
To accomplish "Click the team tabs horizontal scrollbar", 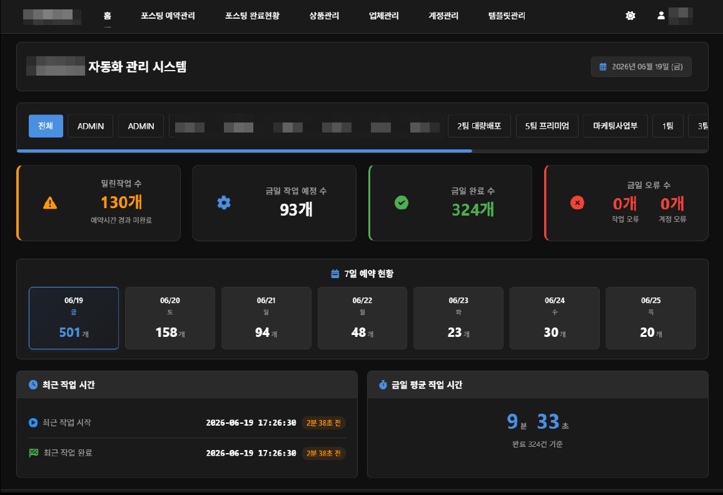I will tap(245, 151).
